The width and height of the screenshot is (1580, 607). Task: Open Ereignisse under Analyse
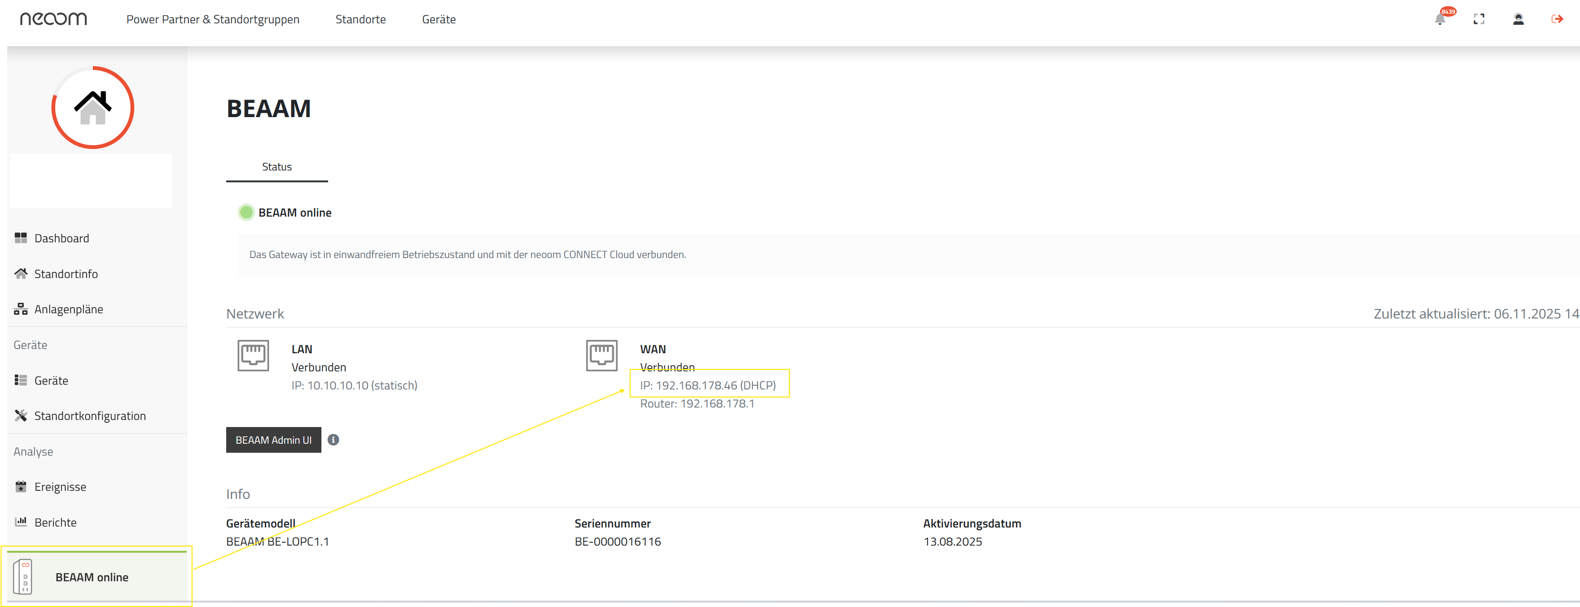[x=60, y=487]
